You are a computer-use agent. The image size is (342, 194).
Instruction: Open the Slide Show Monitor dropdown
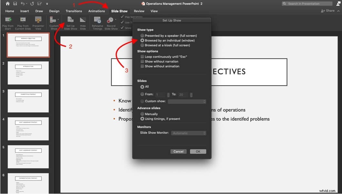189,133
